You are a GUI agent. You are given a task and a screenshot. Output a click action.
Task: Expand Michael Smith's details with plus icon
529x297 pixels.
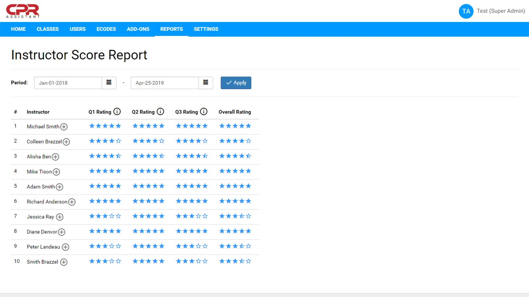[64, 127]
